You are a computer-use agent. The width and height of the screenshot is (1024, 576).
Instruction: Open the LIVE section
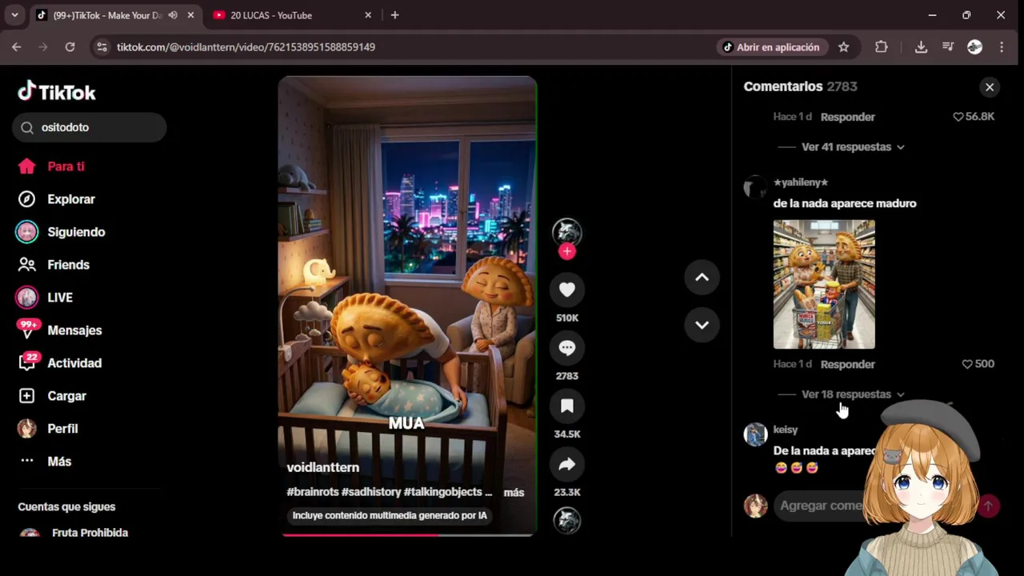coord(44,298)
